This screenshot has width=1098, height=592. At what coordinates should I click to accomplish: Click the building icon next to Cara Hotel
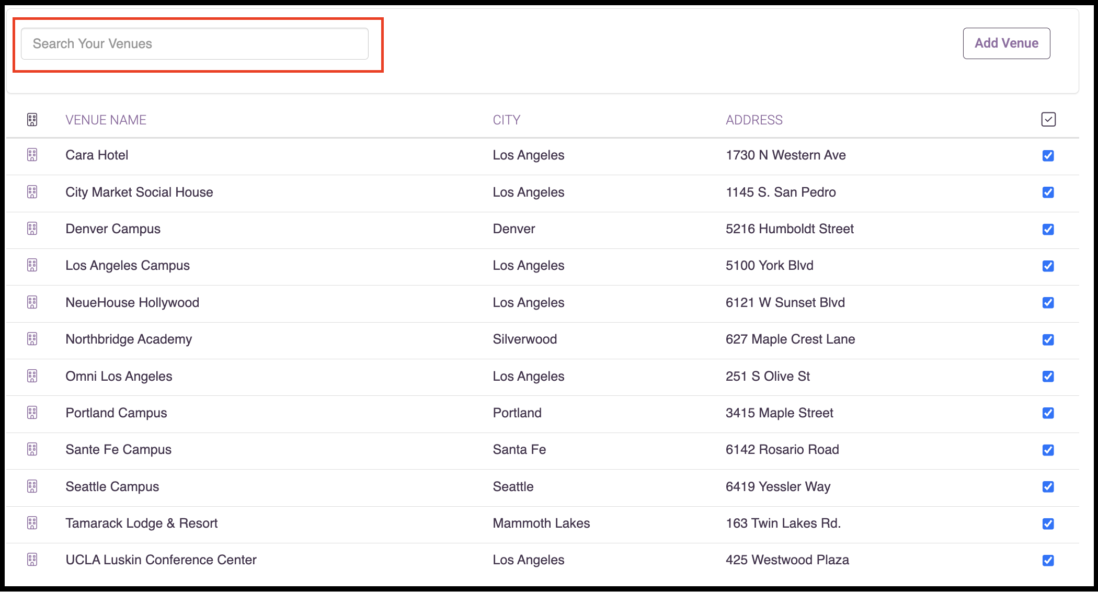(x=32, y=155)
